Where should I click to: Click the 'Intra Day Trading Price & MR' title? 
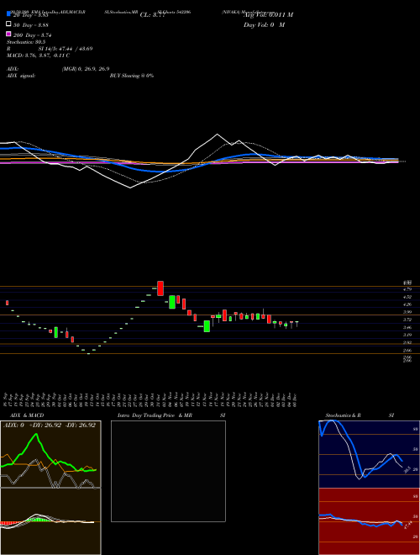pos(155,415)
